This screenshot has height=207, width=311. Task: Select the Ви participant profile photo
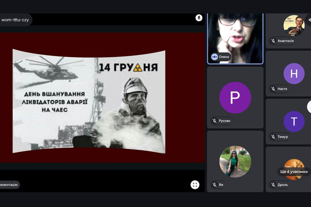pos(235,161)
